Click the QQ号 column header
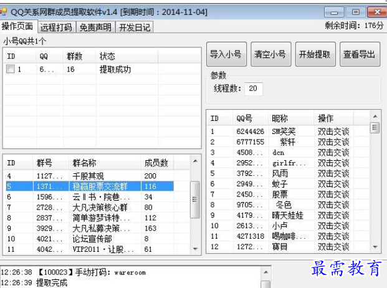387x288 pixels. [x=251, y=118]
